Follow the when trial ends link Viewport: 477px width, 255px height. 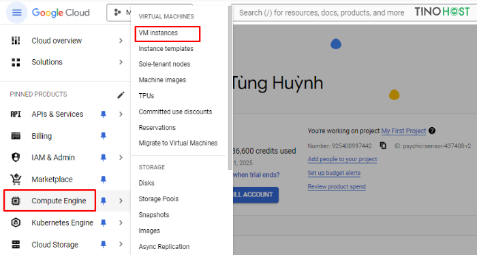tap(256, 175)
